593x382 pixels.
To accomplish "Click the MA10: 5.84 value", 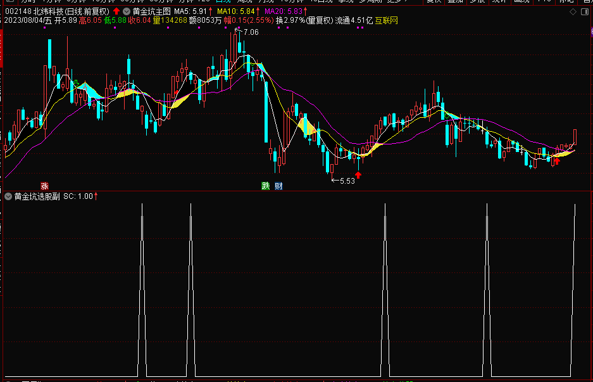I will (236, 11).
